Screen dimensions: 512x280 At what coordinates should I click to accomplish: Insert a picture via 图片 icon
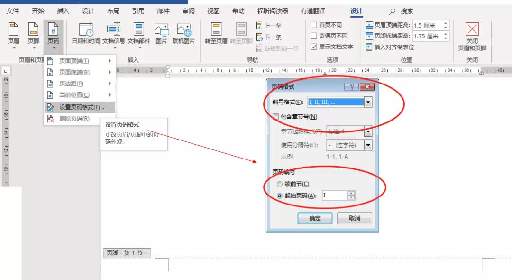click(x=161, y=28)
